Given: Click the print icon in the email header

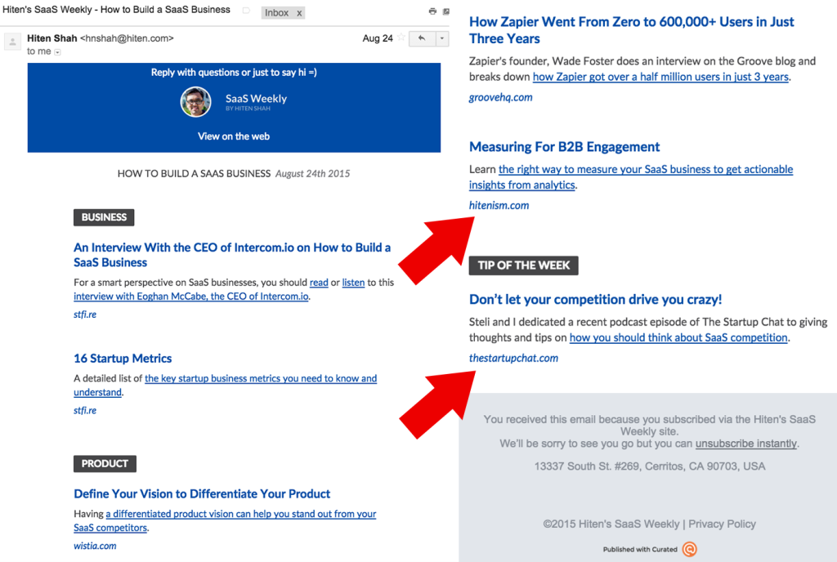Looking at the screenshot, I should pos(432,11).
